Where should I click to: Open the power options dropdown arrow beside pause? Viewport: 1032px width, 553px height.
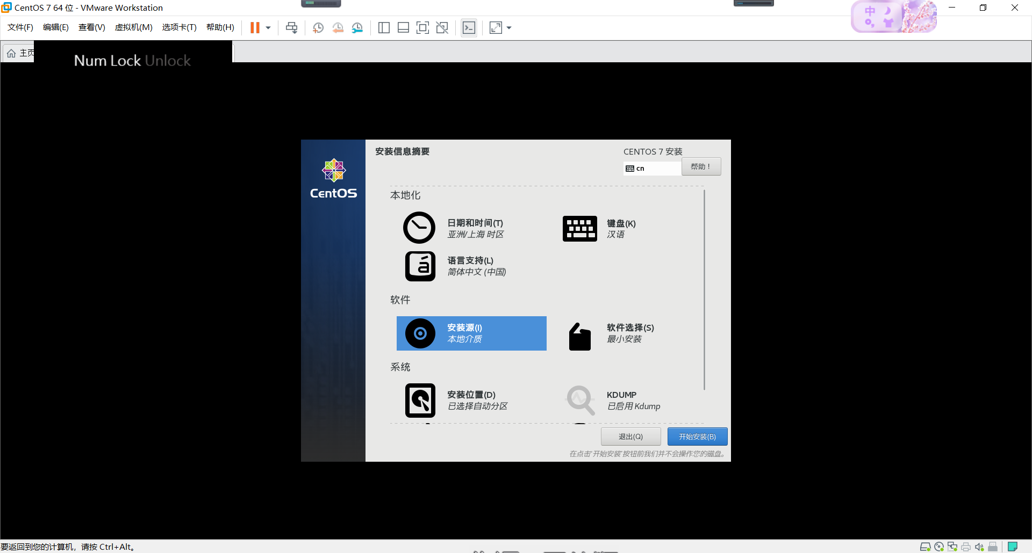pos(268,28)
